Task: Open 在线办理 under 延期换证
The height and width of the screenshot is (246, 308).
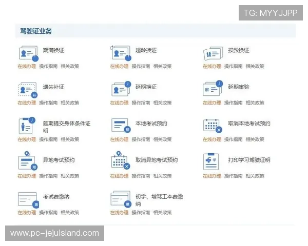Action: click(119, 103)
